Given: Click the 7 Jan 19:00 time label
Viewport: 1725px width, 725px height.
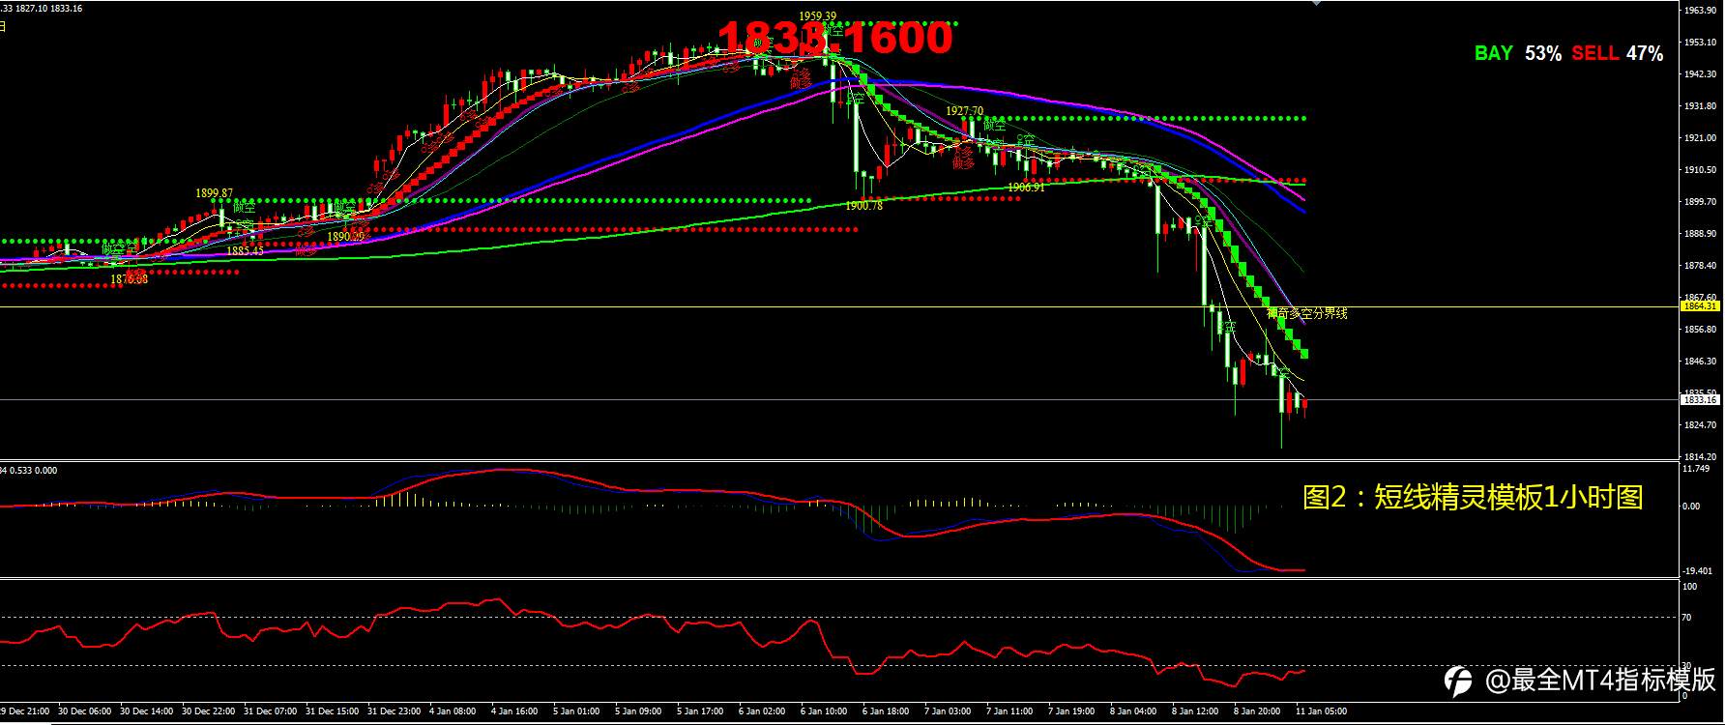Looking at the screenshot, I should [1071, 711].
